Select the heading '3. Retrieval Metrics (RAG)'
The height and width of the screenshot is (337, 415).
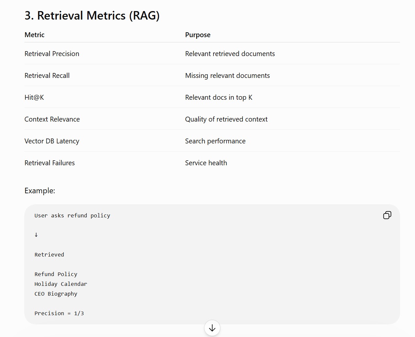(x=92, y=16)
